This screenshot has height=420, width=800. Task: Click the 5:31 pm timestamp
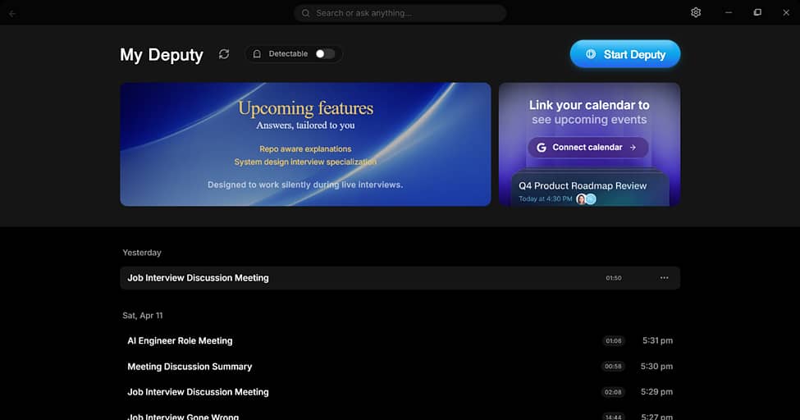coord(658,340)
